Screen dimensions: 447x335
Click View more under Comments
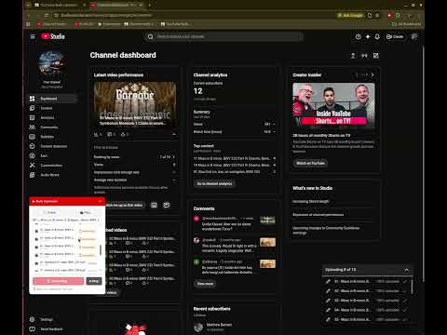(x=205, y=284)
